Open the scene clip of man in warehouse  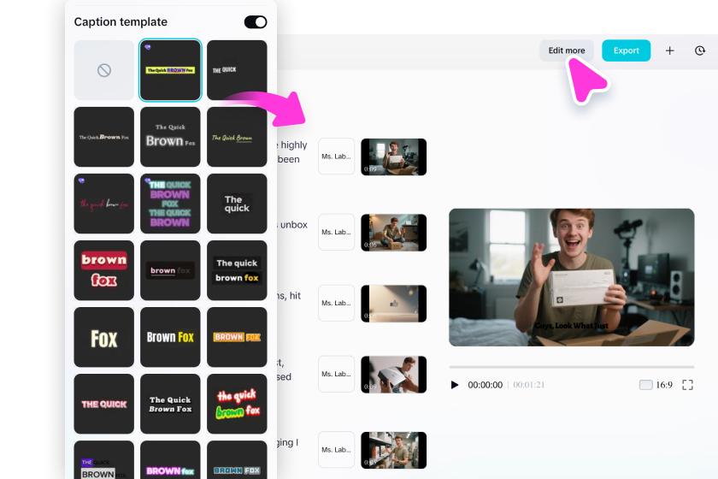[x=394, y=450]
